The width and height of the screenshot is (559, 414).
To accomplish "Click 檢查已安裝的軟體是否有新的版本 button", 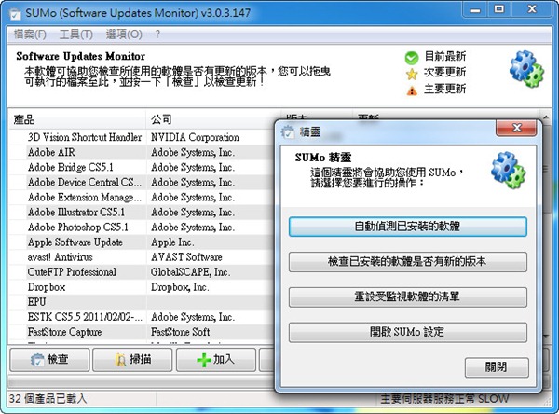I will click(407, 262).
